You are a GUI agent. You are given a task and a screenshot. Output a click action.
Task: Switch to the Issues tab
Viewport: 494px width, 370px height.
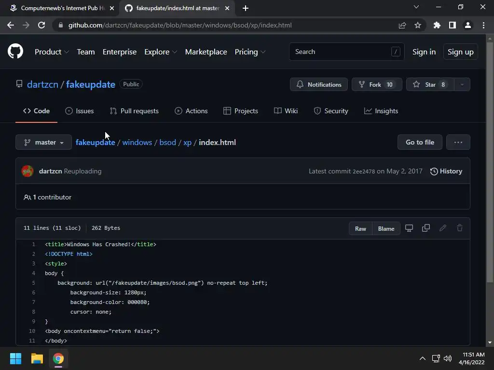[x=80, y=111]
